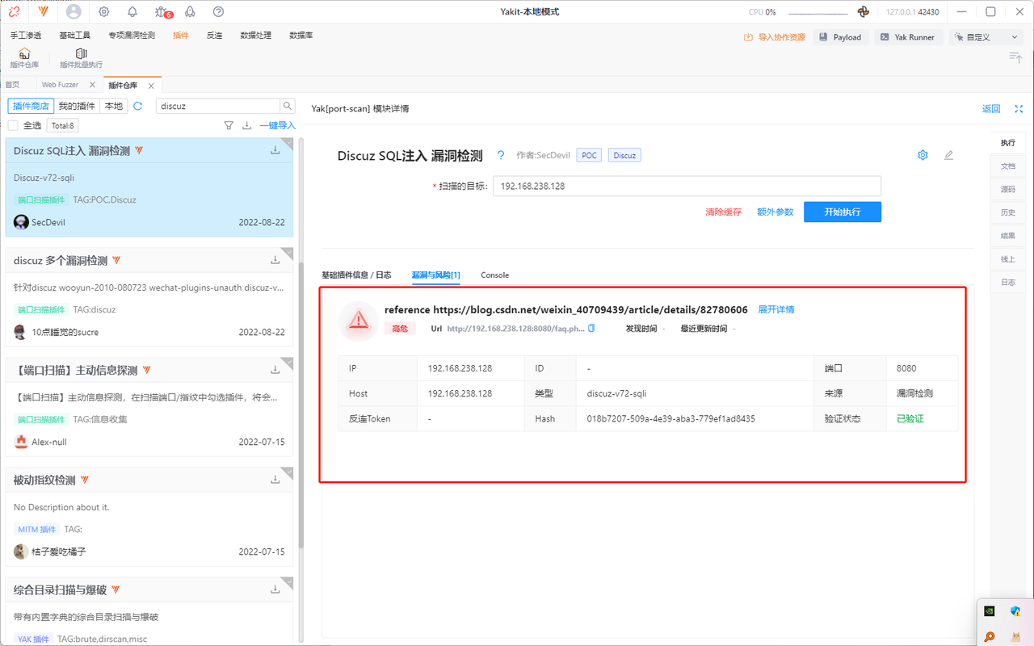Download the 被动指纹检测 plugin
Screen dimensions: 1034x646
(x=275, y=480)
